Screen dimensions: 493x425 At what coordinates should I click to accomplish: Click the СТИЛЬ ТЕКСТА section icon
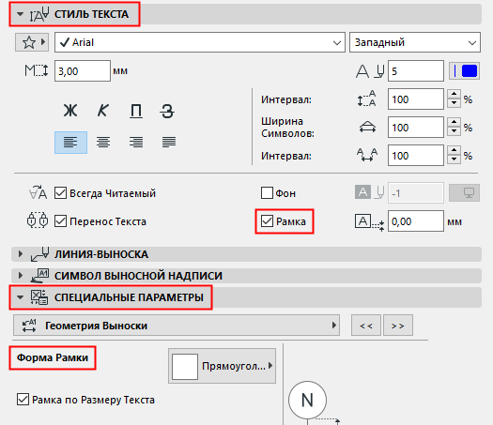pyautogui.click(x=39, y=14)
